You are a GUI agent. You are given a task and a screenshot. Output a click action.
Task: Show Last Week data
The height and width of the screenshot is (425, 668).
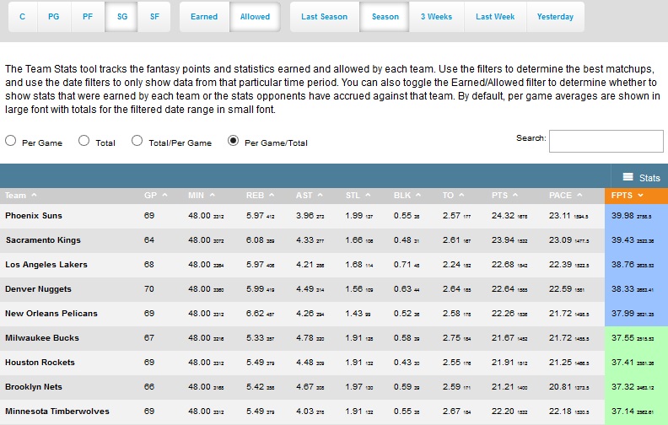495,17
